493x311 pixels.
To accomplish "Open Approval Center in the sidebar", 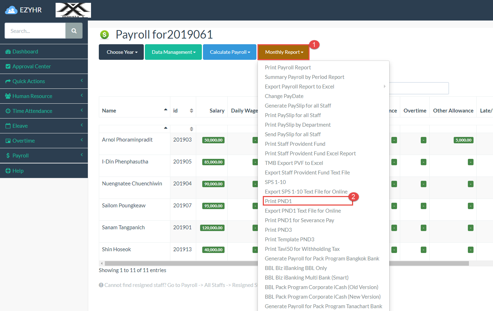I will [32, 67].
